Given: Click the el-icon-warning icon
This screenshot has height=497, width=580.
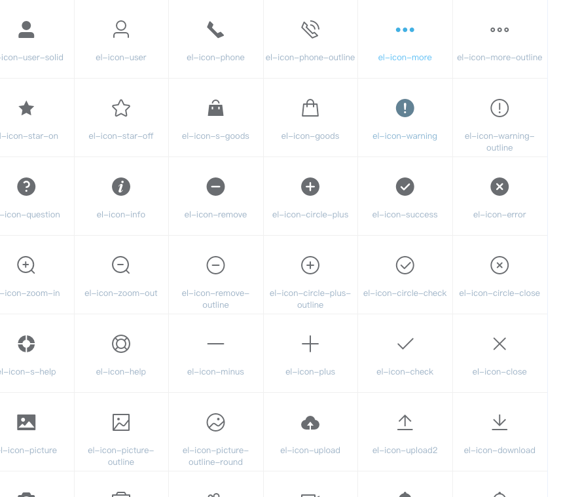Looking at the screenshot, I should pos(405,108).
